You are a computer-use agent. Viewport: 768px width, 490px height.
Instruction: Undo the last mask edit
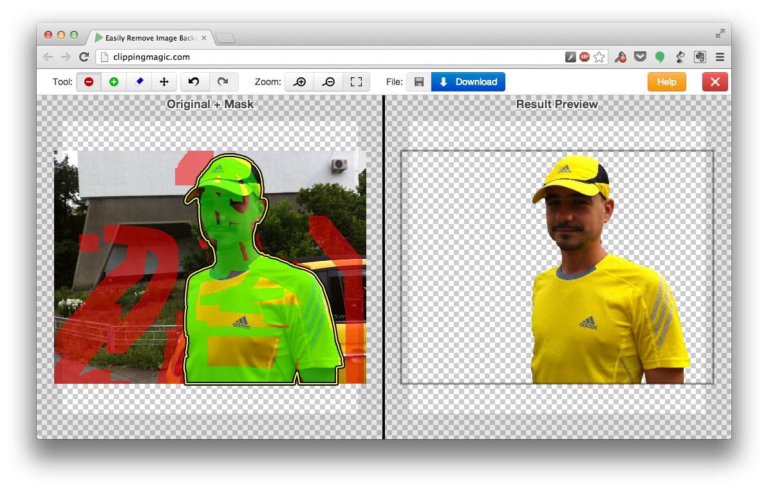point(194,82)
